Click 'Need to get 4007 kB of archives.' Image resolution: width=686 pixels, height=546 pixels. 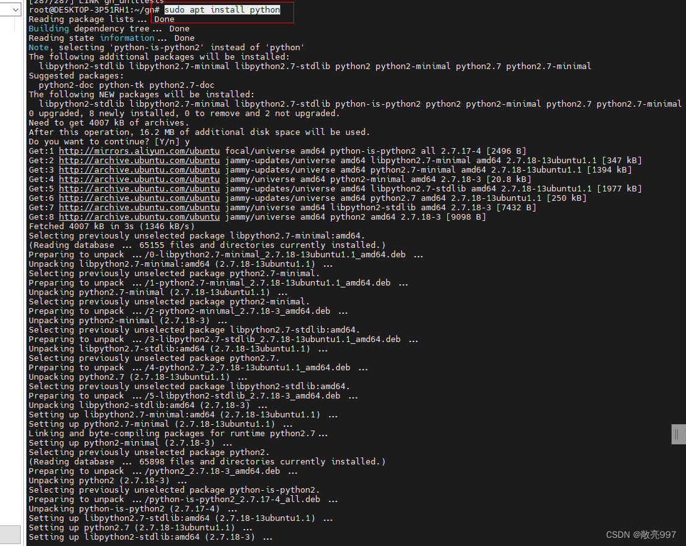pos(109,123)
